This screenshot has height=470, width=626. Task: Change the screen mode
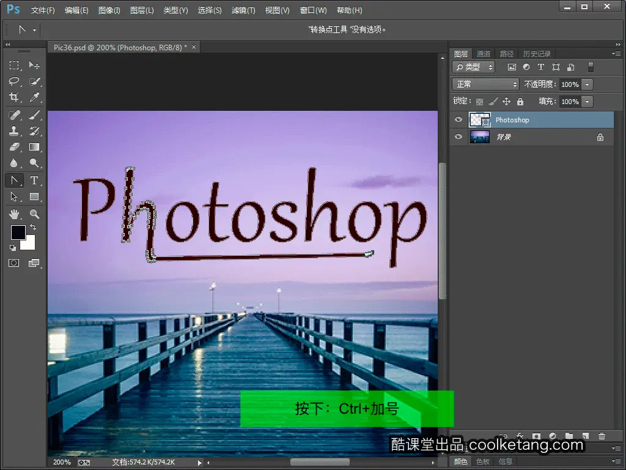tap(34, 263)
